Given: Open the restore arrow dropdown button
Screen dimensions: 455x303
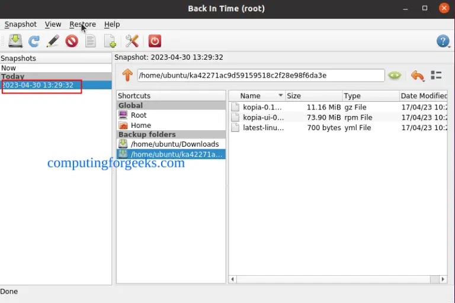Looking at the screenshot, I should [418, 75].
